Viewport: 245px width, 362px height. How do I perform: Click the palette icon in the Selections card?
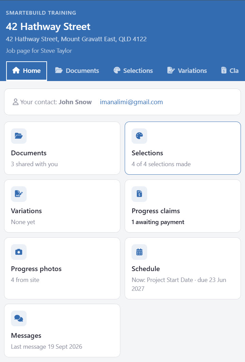pyautogui.click(x=139, y=136)
